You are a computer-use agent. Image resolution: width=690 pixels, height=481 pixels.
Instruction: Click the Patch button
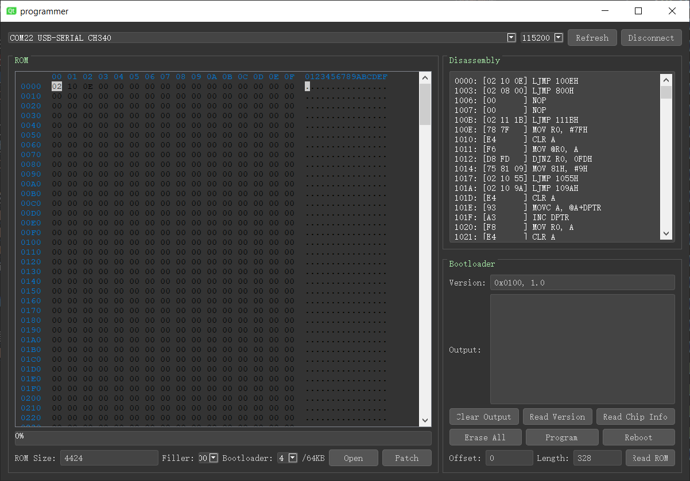(x=407, y=457)
